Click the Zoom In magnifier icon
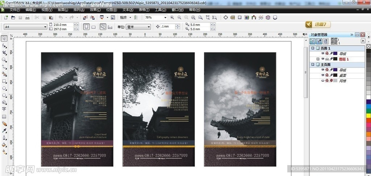Image resolution: width=371 pixels, height=176 pixels. coord(172,17)
